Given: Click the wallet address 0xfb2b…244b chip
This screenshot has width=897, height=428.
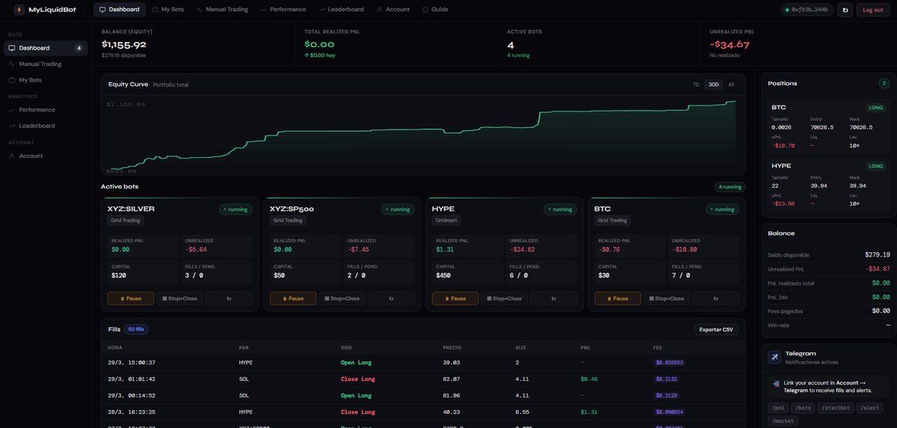Looking at the screenshot, I should pyautogui.click(x=808, y=10).
